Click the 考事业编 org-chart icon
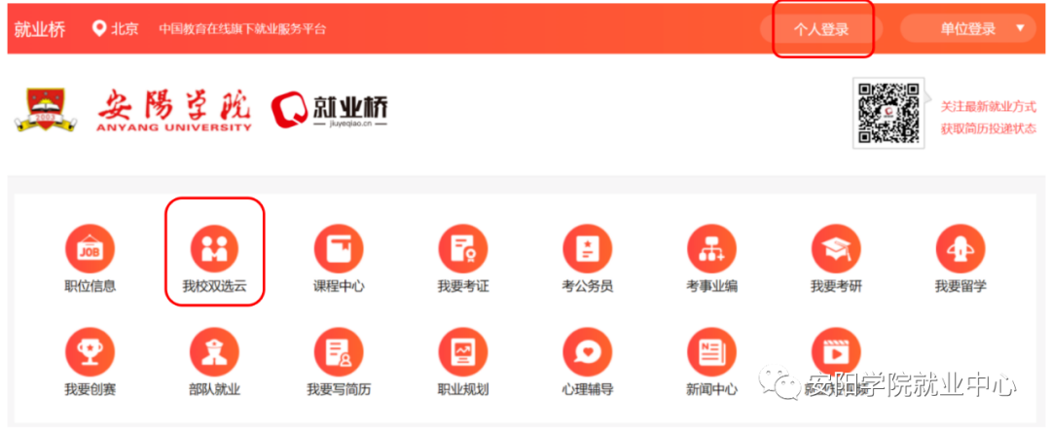The width and height of the screenshot is (1051, 431). click(711, 249)
